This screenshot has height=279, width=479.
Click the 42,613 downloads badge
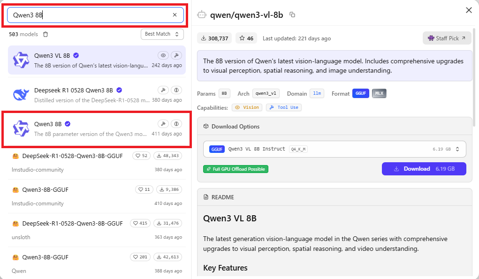(167, 257)
